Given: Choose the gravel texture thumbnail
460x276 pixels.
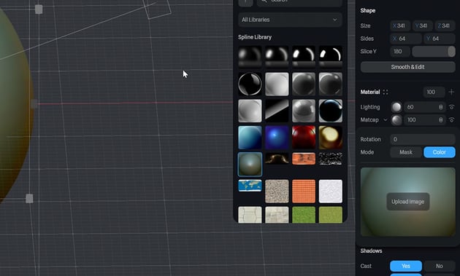Looking at the screenshot, I should [x=277, y=192].
